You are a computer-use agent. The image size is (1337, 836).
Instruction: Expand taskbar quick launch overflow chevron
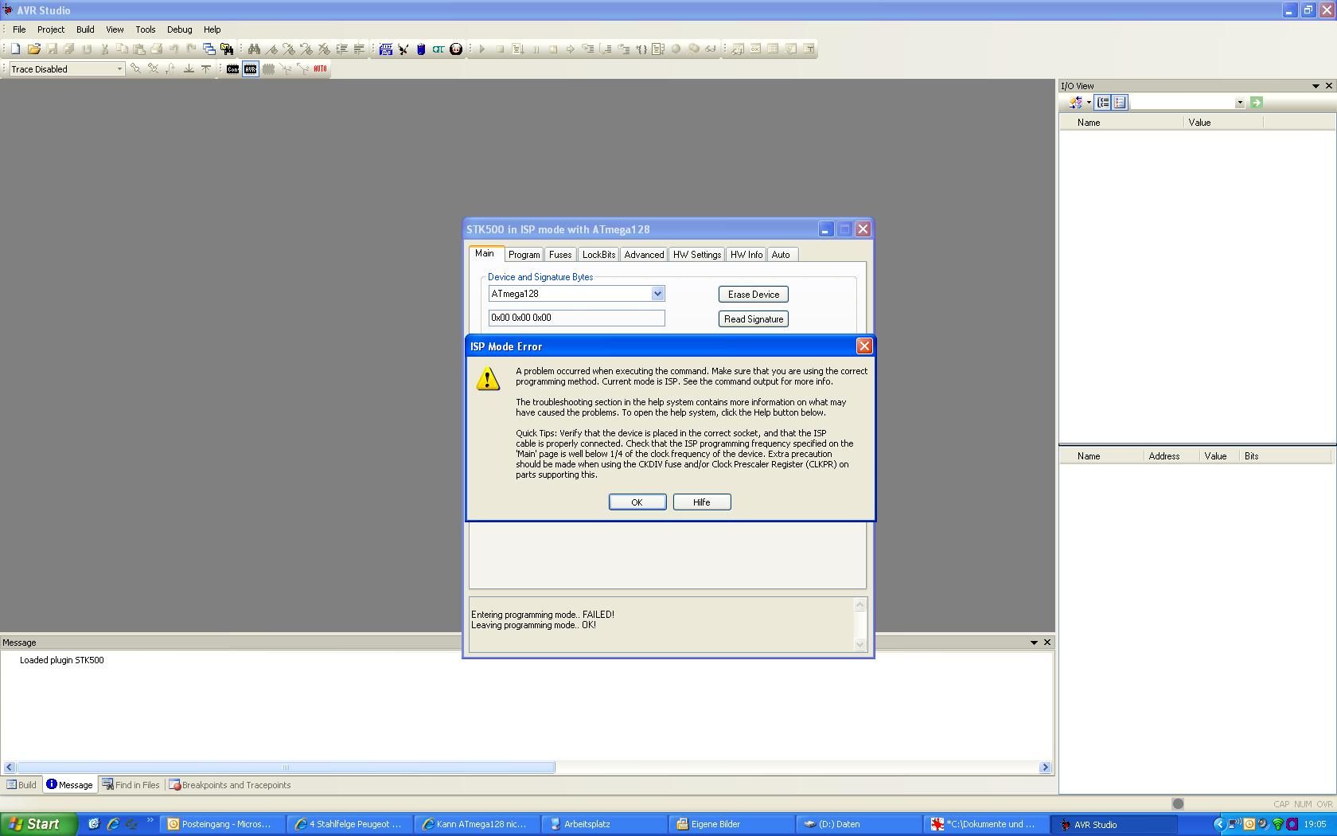tap(150, 820)
